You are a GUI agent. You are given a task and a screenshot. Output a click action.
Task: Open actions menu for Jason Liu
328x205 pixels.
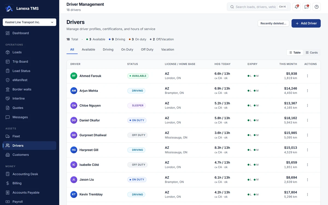pos(307,180)
